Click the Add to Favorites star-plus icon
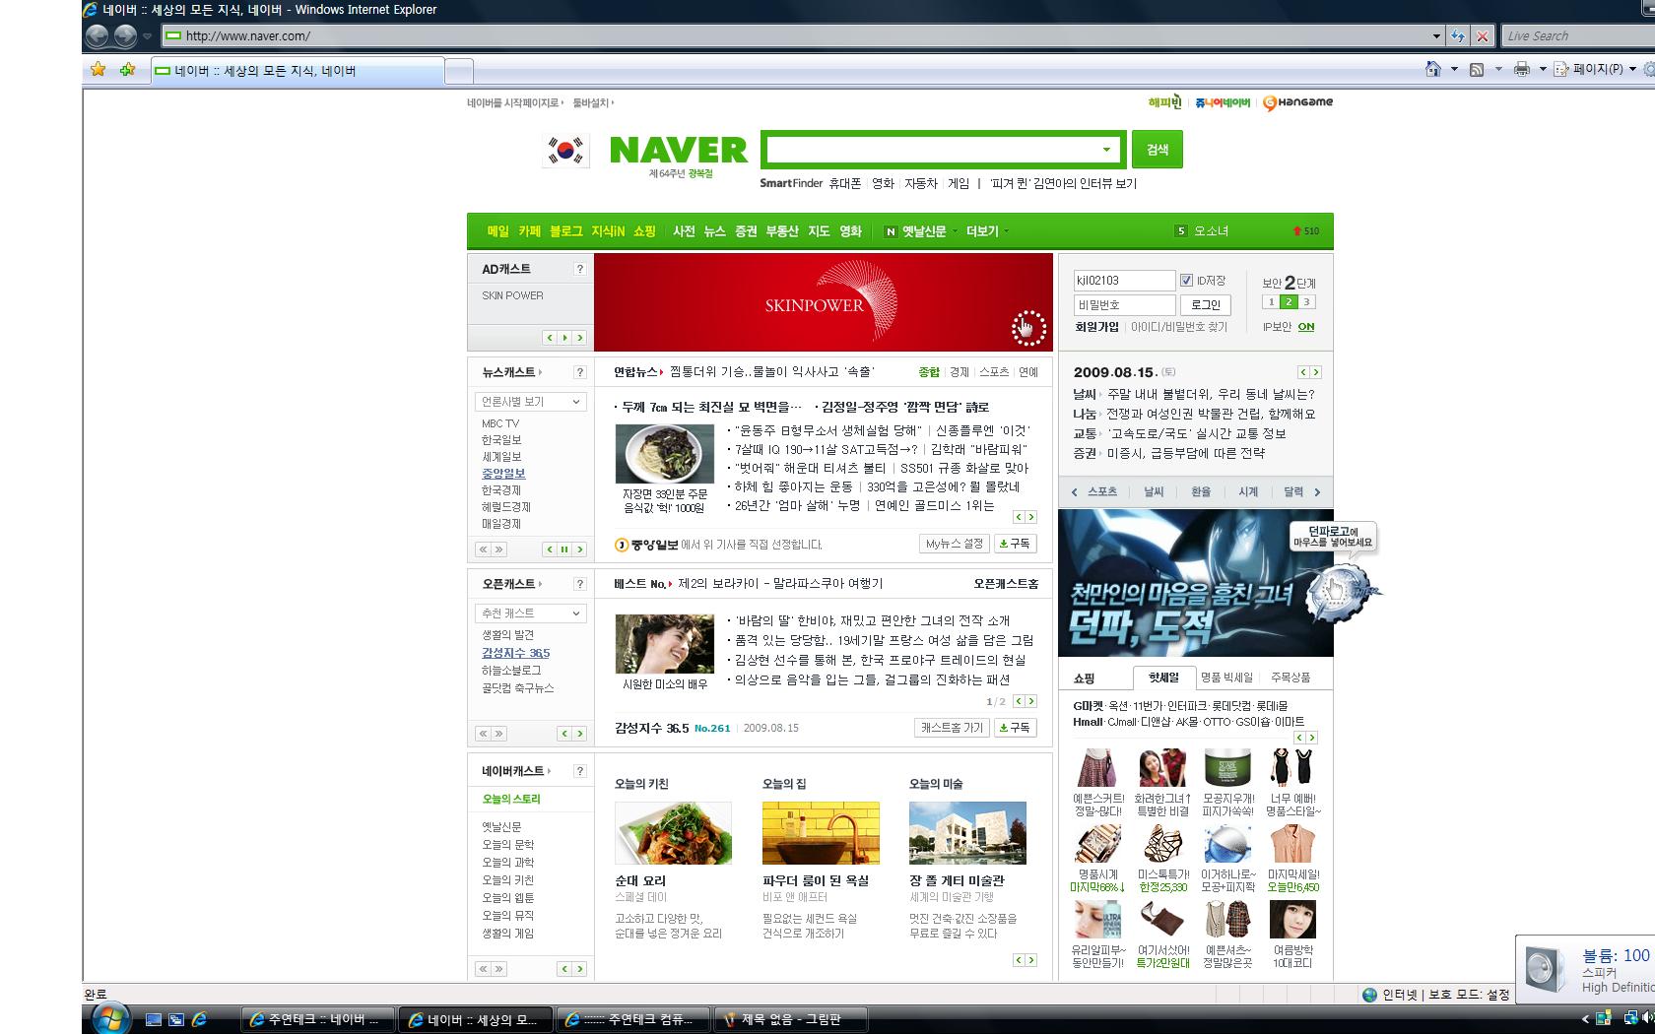 point(127,69)
